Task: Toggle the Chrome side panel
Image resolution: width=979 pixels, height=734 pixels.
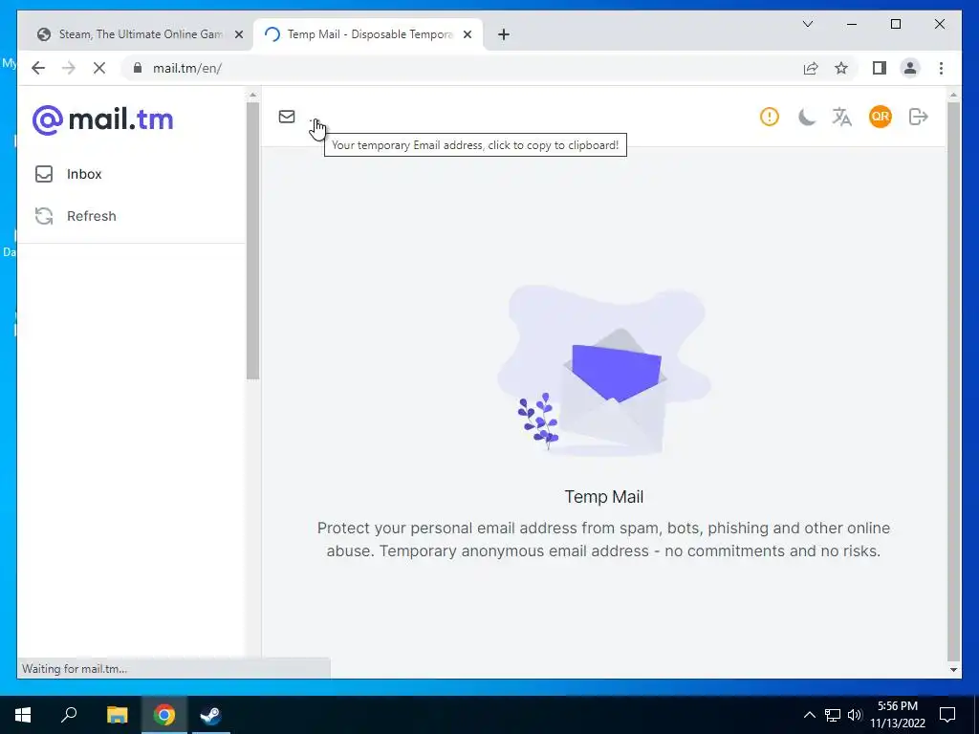Action: pyautogui.click(x=880, y=68)
